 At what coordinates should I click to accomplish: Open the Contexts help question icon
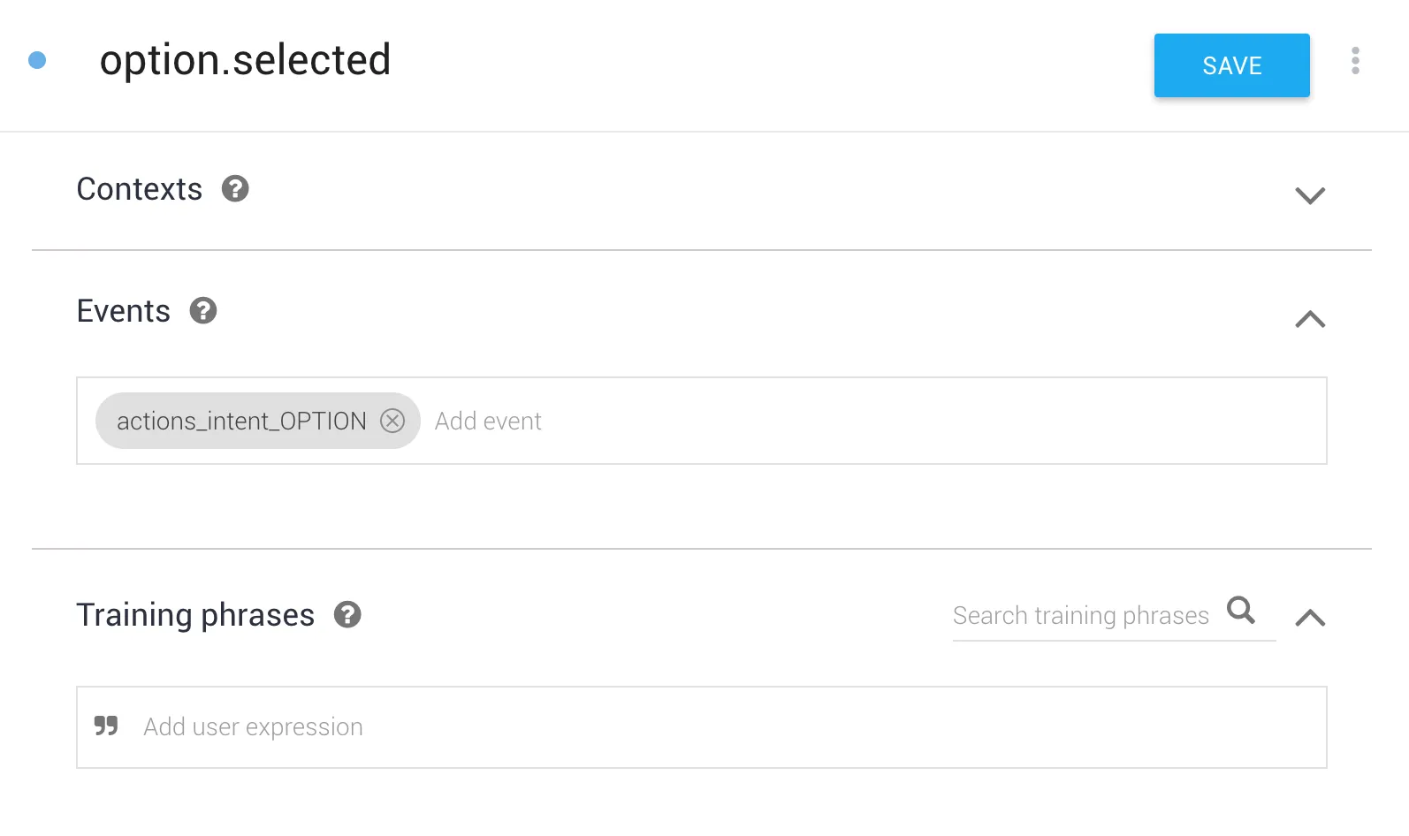click(x=235, y=189)
